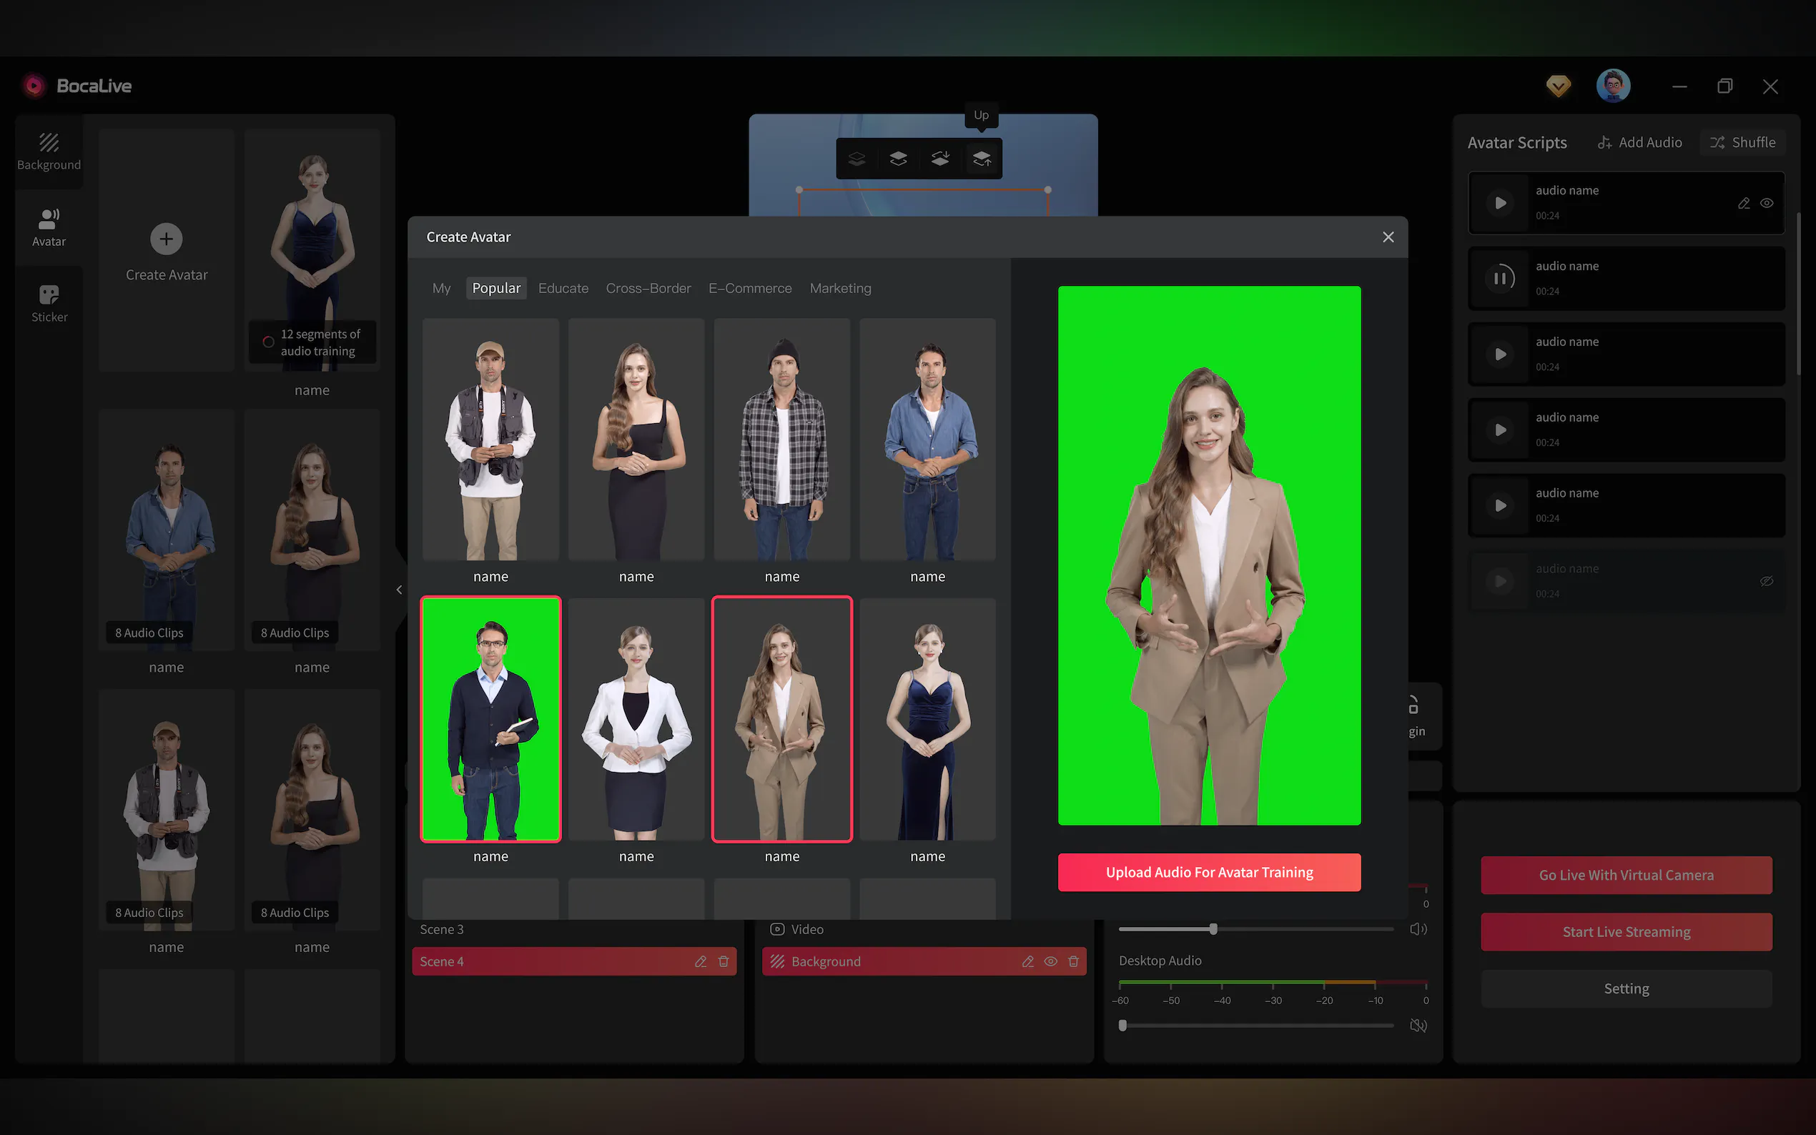Open the user profile avatar menu
Image resolution: width=1816 pixels, height=1135 pixels.
[1612, 86]
